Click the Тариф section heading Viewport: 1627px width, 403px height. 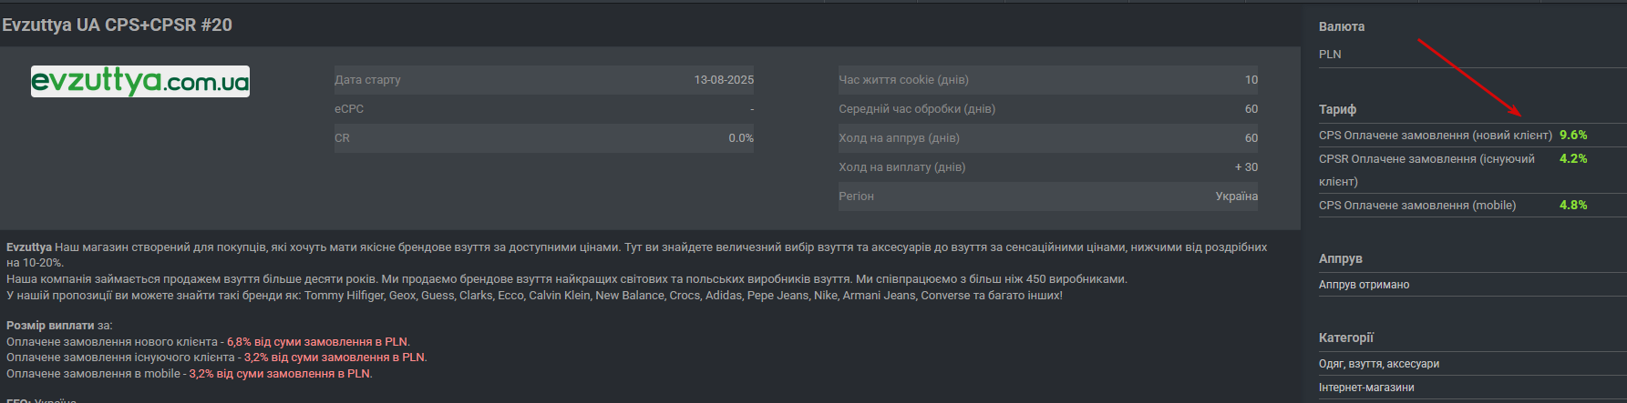click(1337, 109)
